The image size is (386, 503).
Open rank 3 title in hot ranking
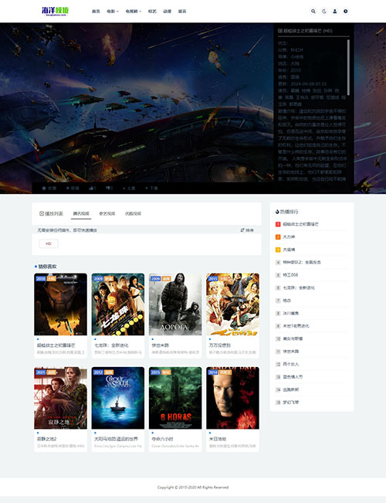click(289, 250)
